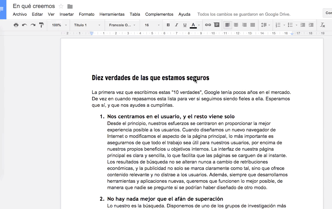Image resolution: width=332 pixels, height=209 pixels.
Task: Align text to the left
Action: coord(228,25)
